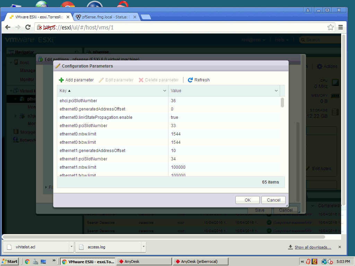Click the whitelist.acl download file icon
Screen dimensions: 355x266
[x=9, y=247]
